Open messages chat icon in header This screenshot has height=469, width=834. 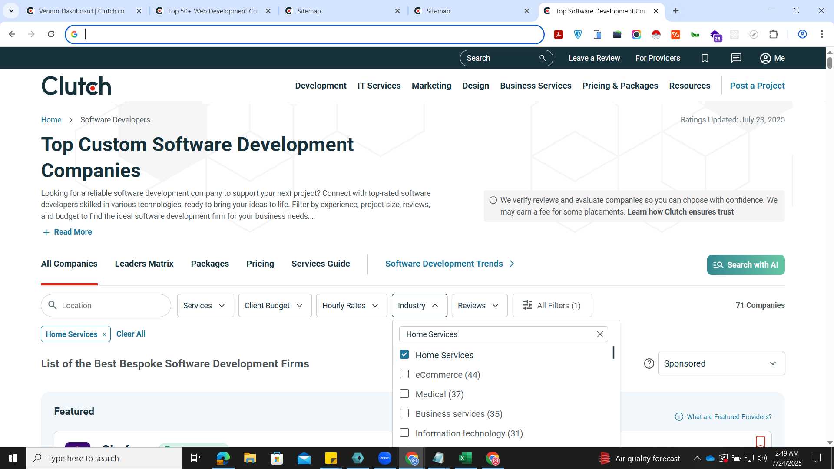736,58
